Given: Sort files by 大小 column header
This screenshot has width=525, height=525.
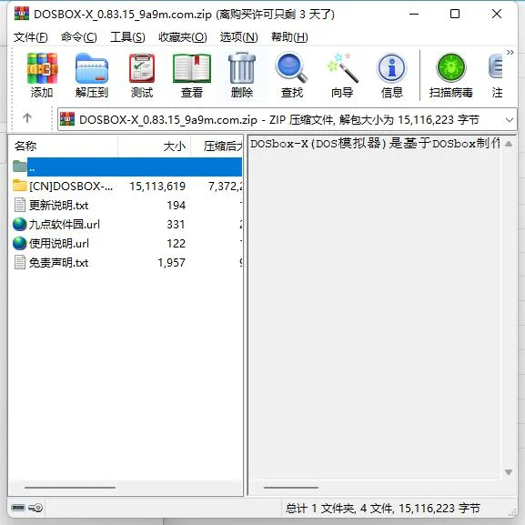Looking at the screenshot, I should point(155,146).
